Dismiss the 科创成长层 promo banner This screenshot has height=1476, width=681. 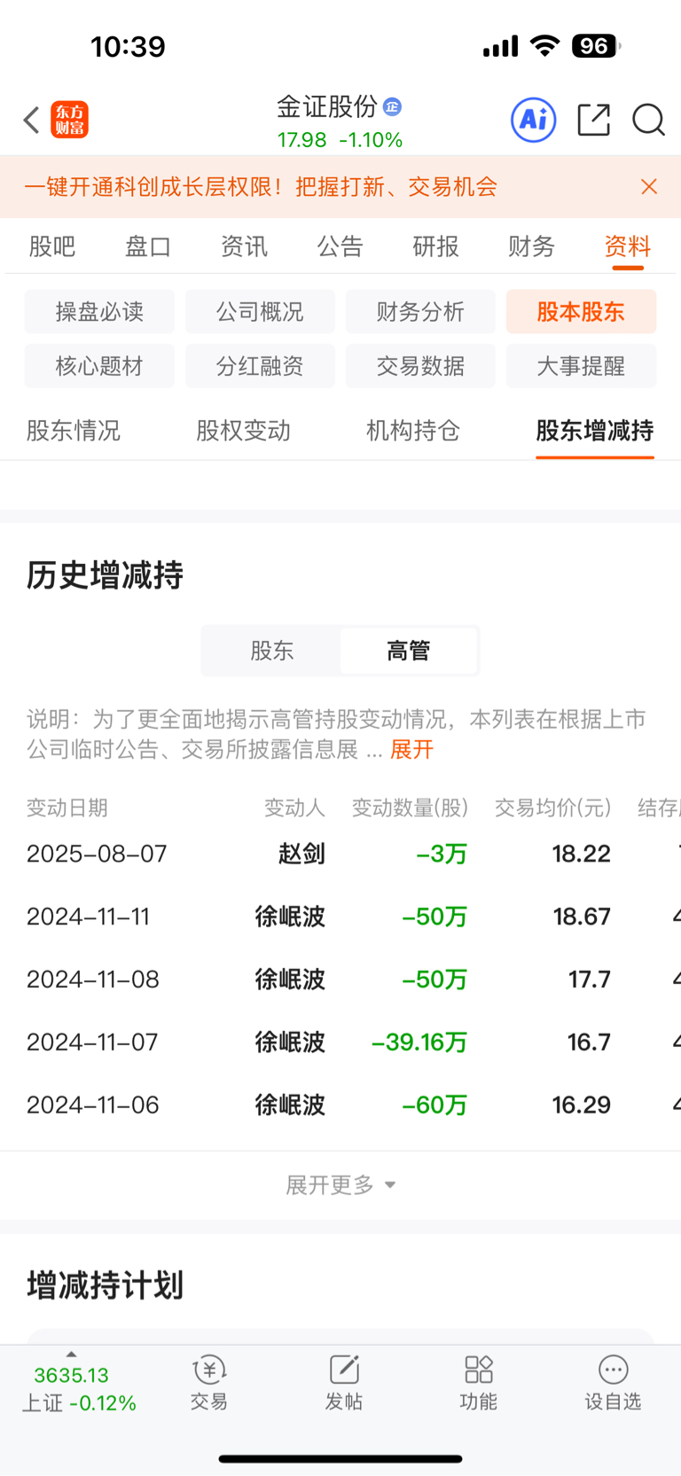pos(649,186)
